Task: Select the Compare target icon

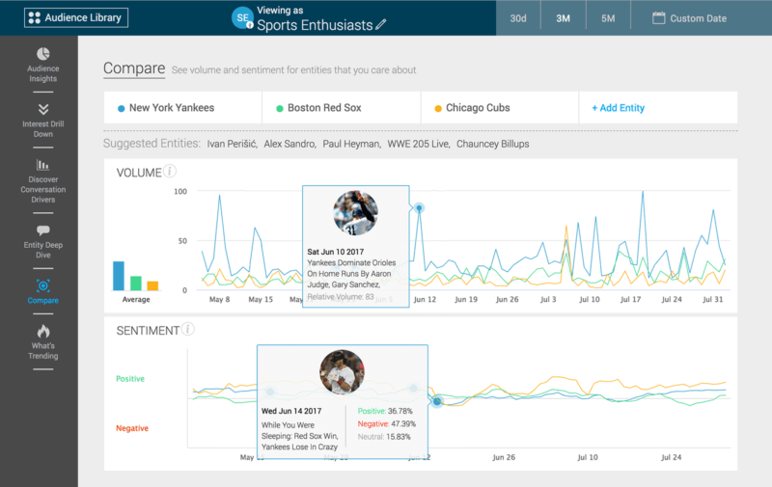Action: [43, 285]
